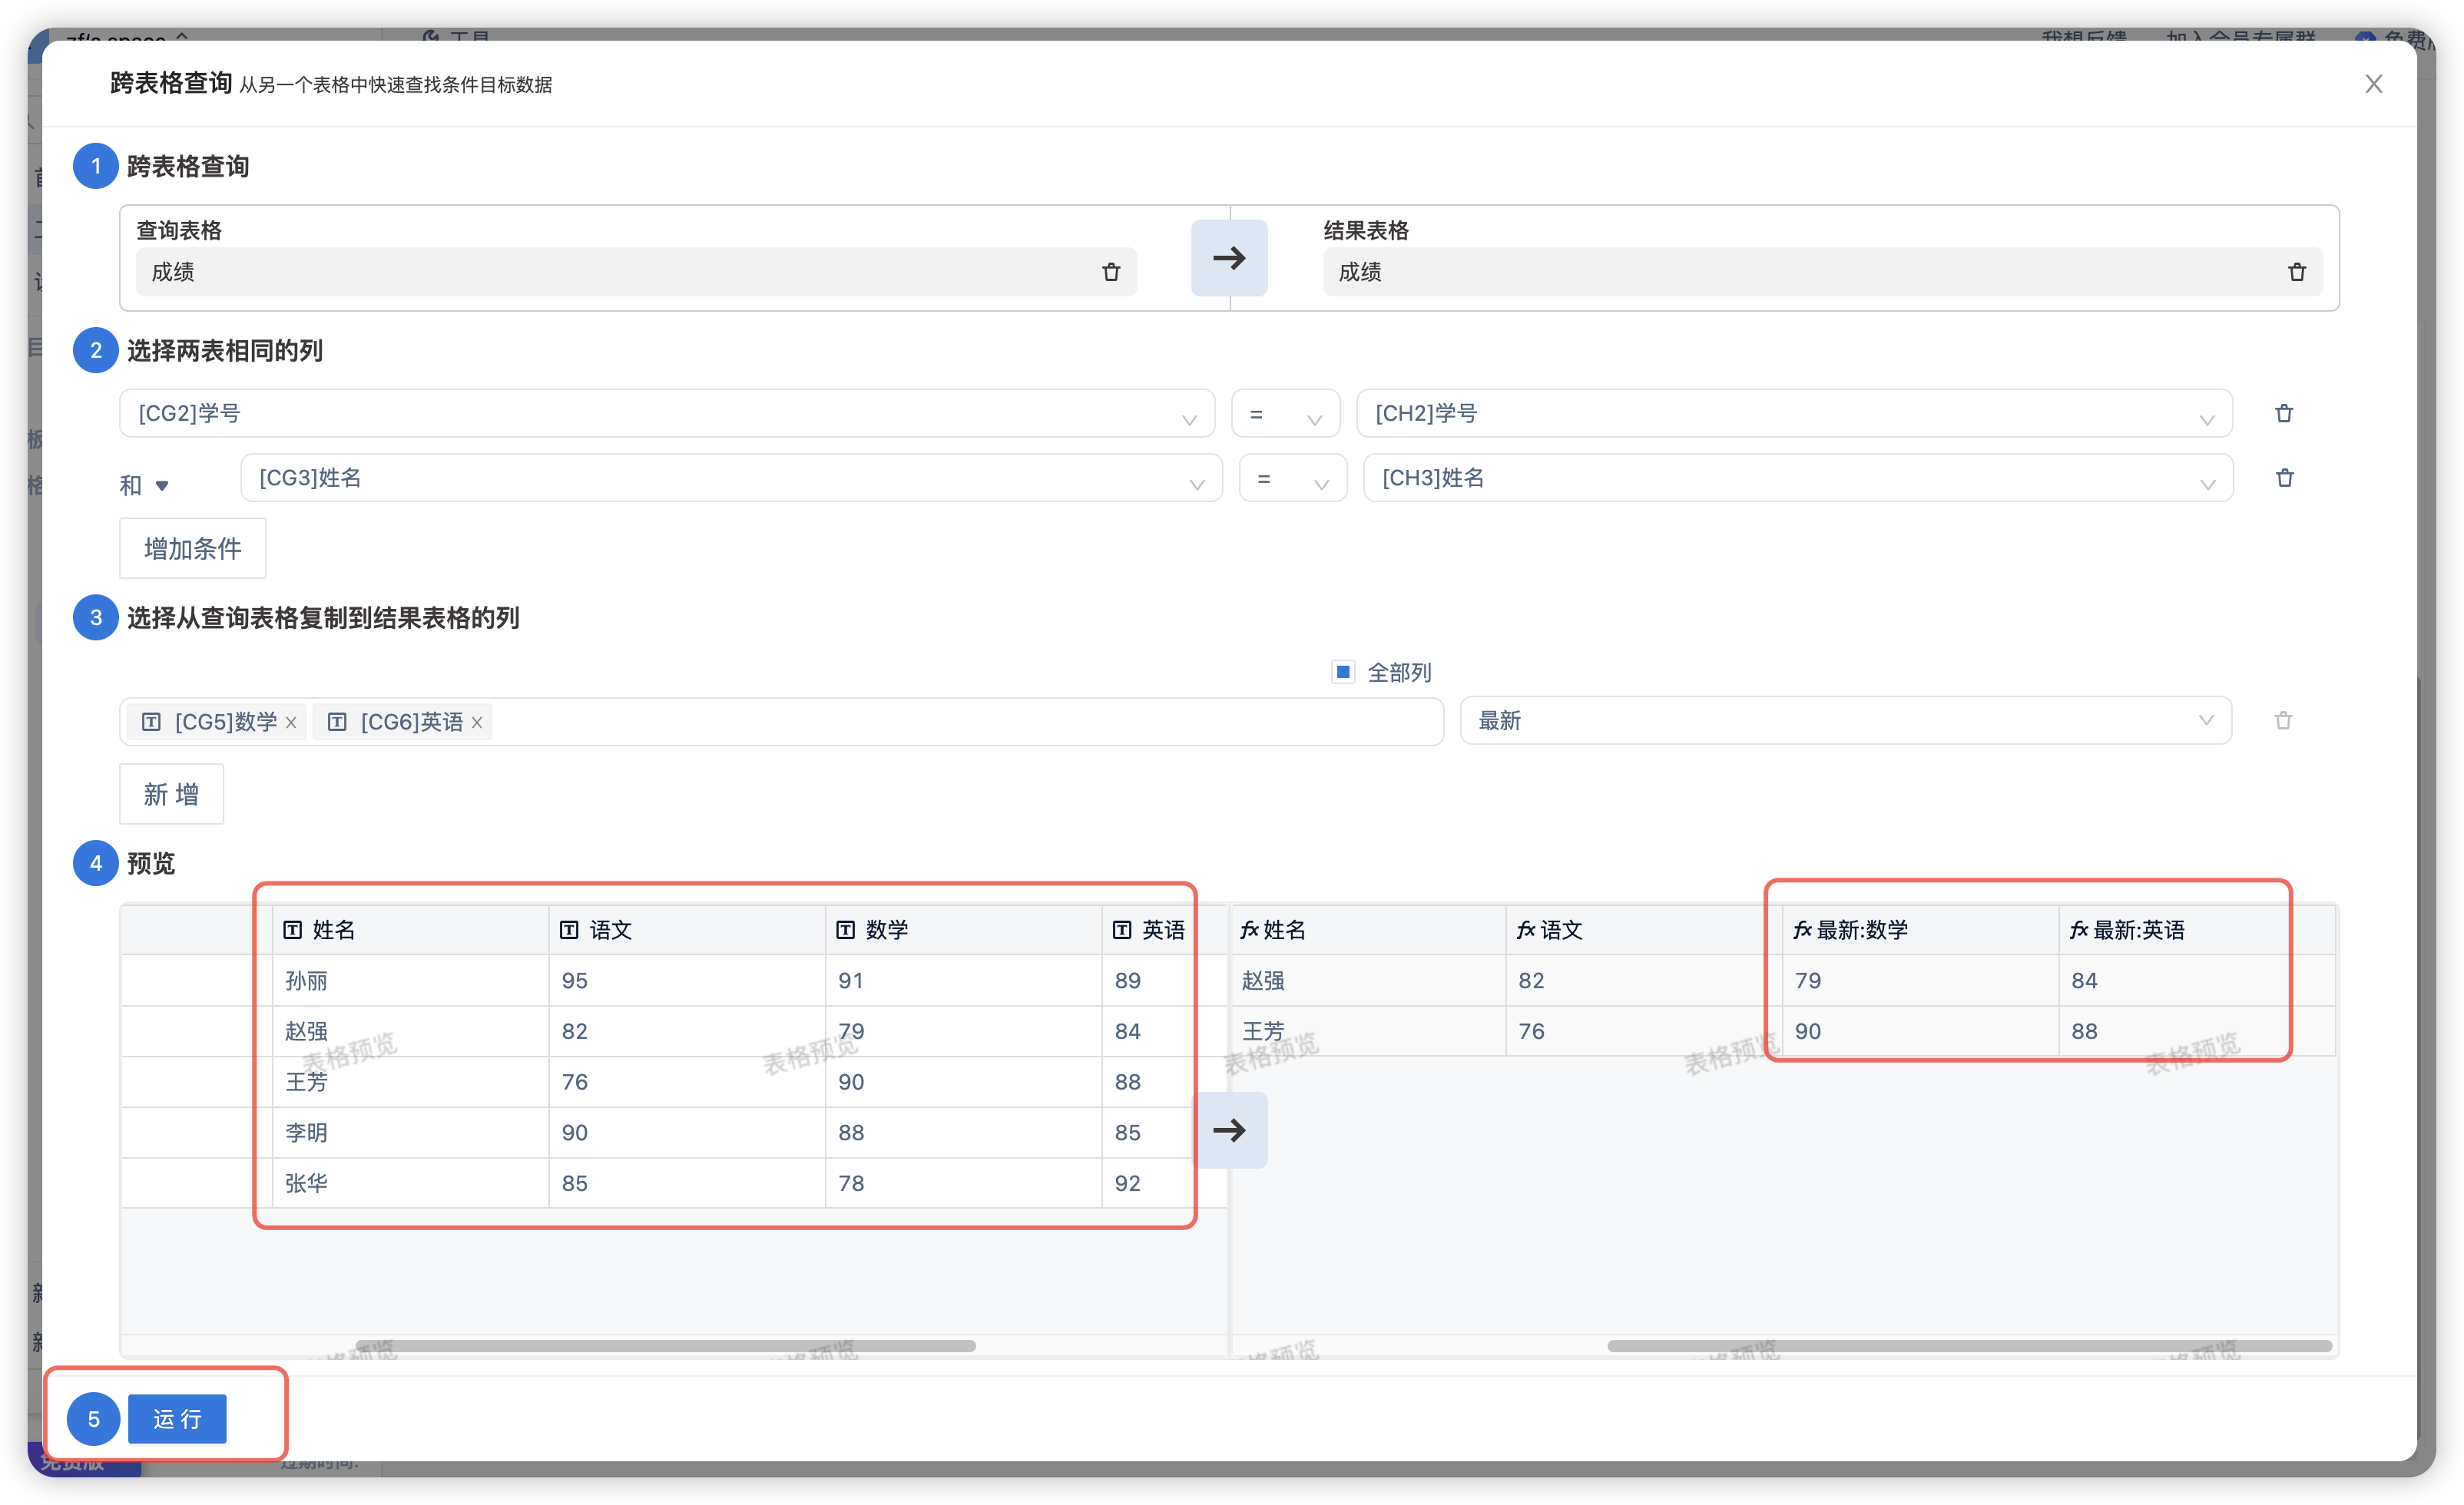Select the 孙丽 cell in left preview
Screen dimensions: 2464x1505
point(411,980)
